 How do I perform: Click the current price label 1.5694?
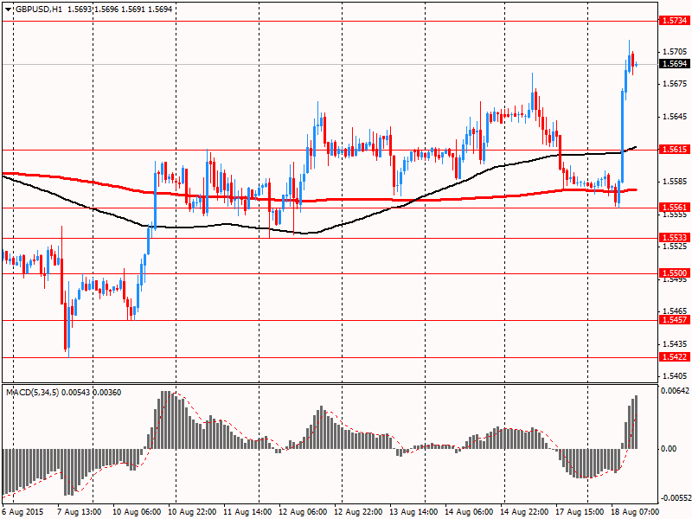[673, 64]
